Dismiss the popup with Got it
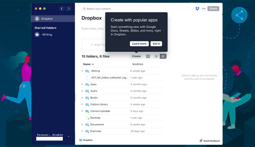 (156, 44)
